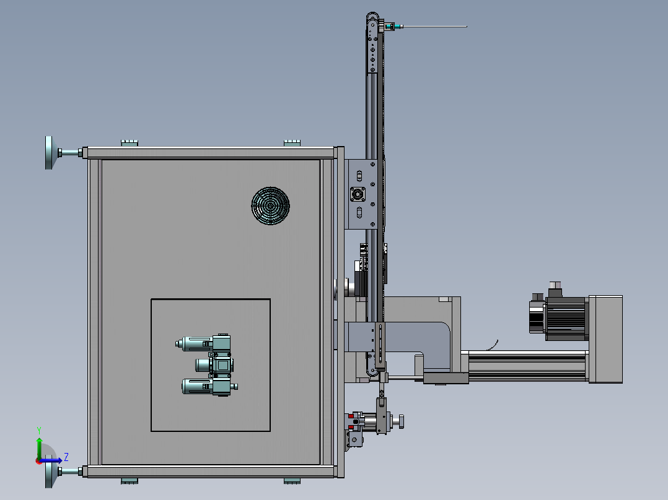Click the red-marked cylinder assembly near the bottom
Viewport: 668px width, 500px height.
coord(374,422)
